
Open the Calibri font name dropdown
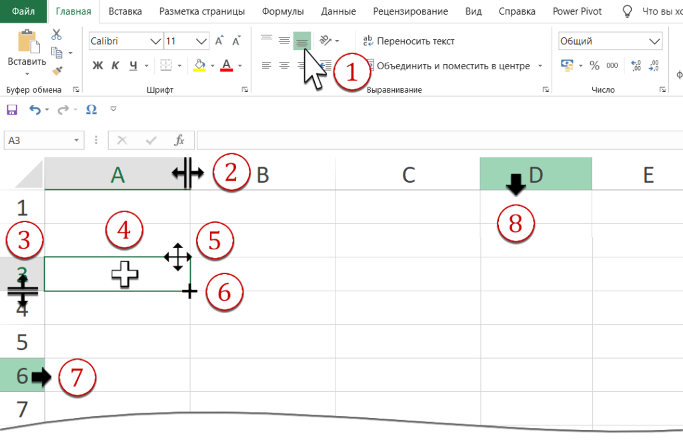click(x=155, y=41)
